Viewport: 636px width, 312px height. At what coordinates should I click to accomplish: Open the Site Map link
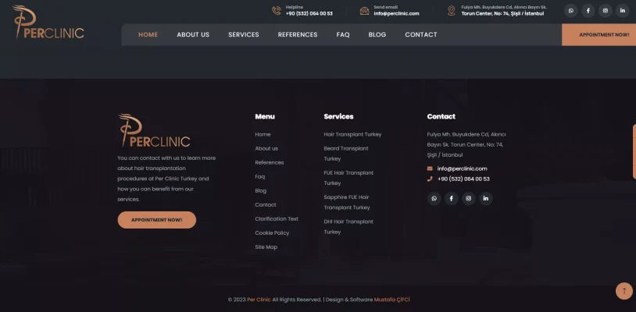click(x=266, y=247)
